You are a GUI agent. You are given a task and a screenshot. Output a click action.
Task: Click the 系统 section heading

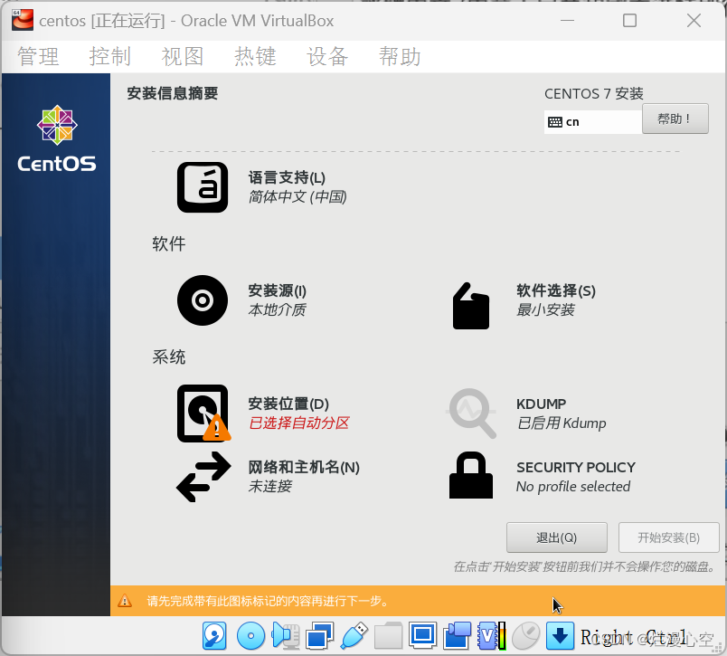point(169,357)
